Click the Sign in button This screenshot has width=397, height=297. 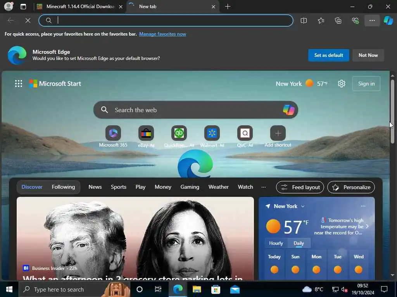pos(366,84)
